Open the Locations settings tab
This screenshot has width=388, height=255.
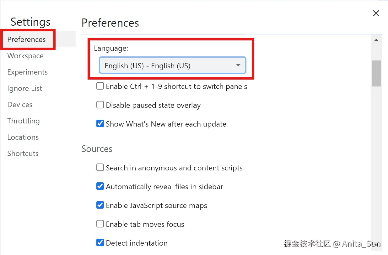[23, 137]
